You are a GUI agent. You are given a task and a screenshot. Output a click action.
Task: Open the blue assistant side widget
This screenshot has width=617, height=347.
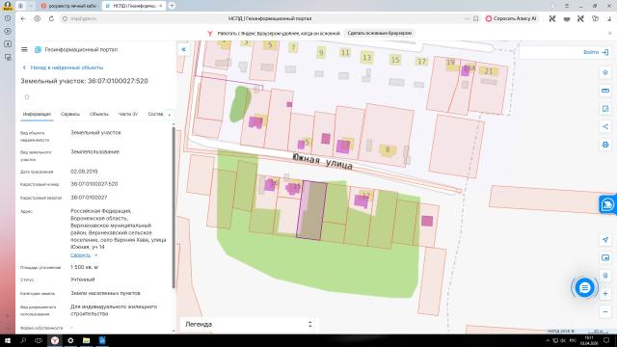pos(607,204)
